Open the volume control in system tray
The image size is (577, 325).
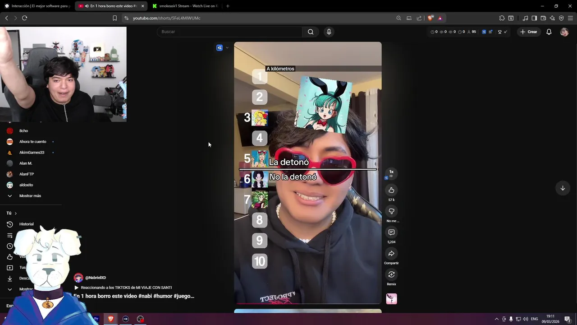point(526,319)
